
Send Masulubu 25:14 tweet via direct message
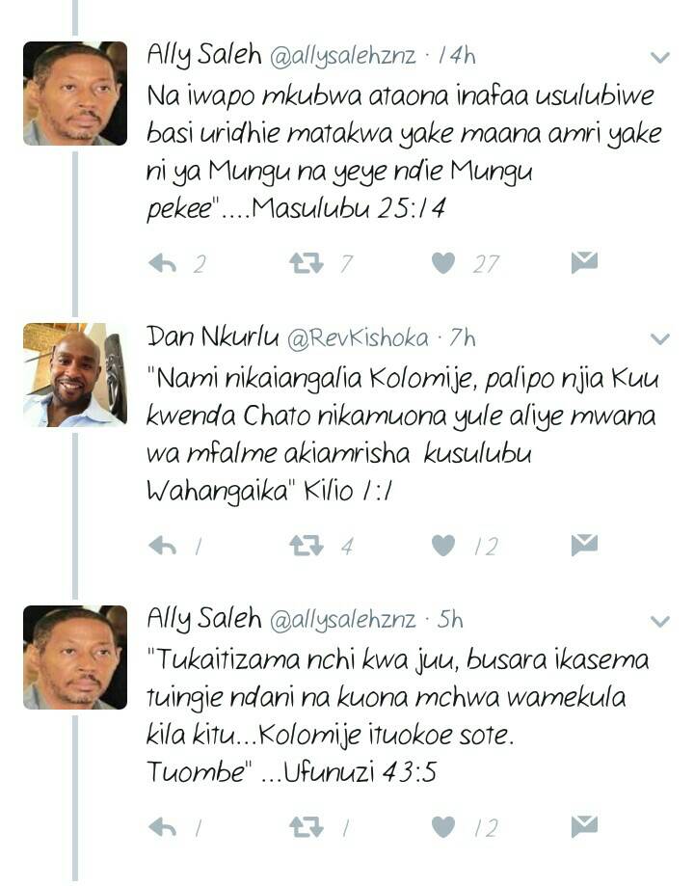coord(584,263)
